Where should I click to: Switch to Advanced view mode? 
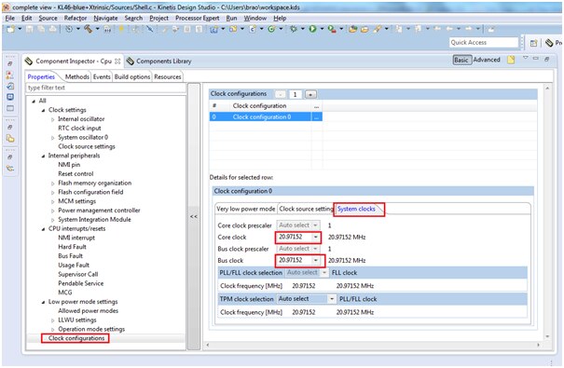pyautogui.click(x=487, y=60)
